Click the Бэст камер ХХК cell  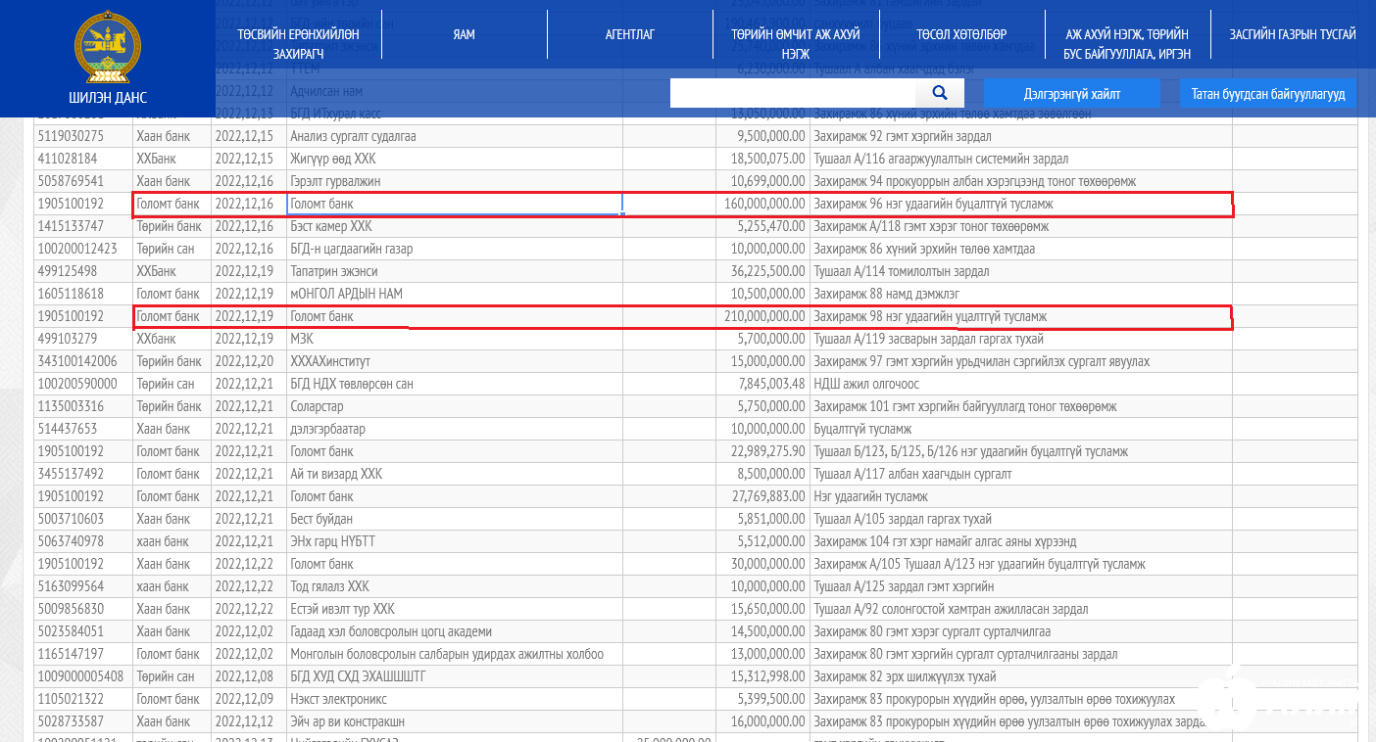click(x=456, y=226)
